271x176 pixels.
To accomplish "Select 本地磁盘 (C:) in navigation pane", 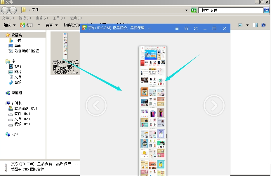I will coord(25,108).
